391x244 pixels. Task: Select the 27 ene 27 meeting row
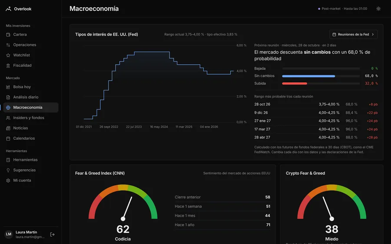pyautogui.click(x=316, y=121)
